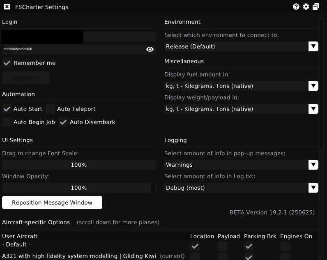This screenshot has width=327, height=260.
Task: Disable the Auto Start checkbox
Action: coord(7,109)
